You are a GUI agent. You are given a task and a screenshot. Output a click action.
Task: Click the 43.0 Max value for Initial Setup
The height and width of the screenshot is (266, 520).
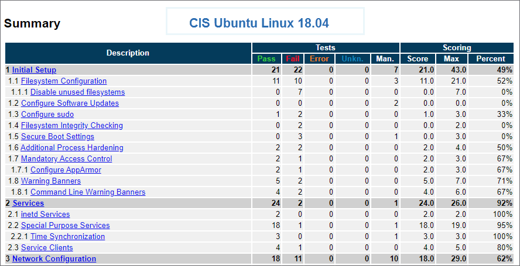[459, 70]
